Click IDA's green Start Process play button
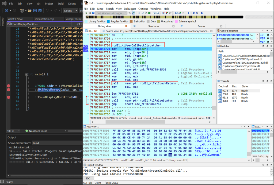The height and width of the screenshot is (185, 274). (x=86, y=13)
